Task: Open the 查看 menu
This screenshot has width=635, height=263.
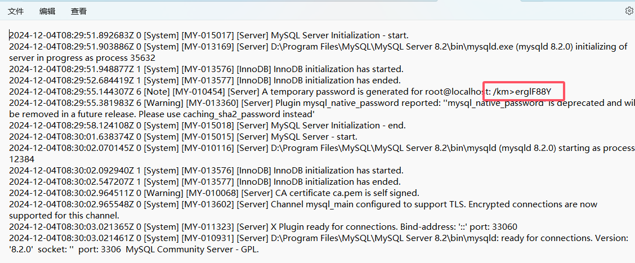Action: click(79, 11)
